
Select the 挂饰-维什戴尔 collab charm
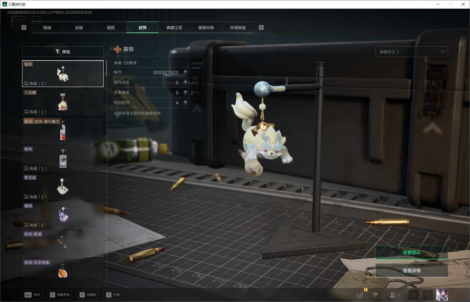pyautogui.click(x=63, y=130)
